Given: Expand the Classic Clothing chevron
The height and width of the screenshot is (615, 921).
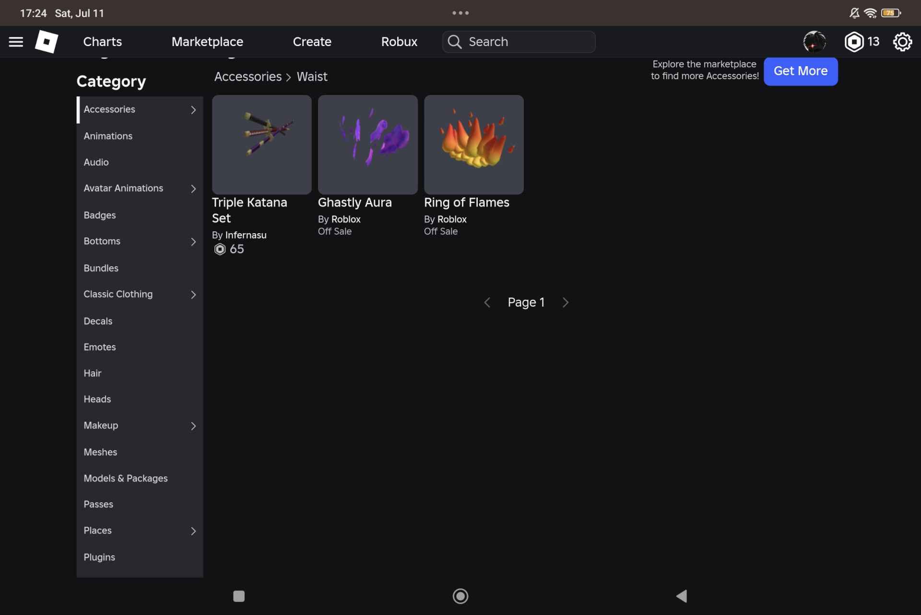Looking at the screenshot, I should click(x=193, y=295).
